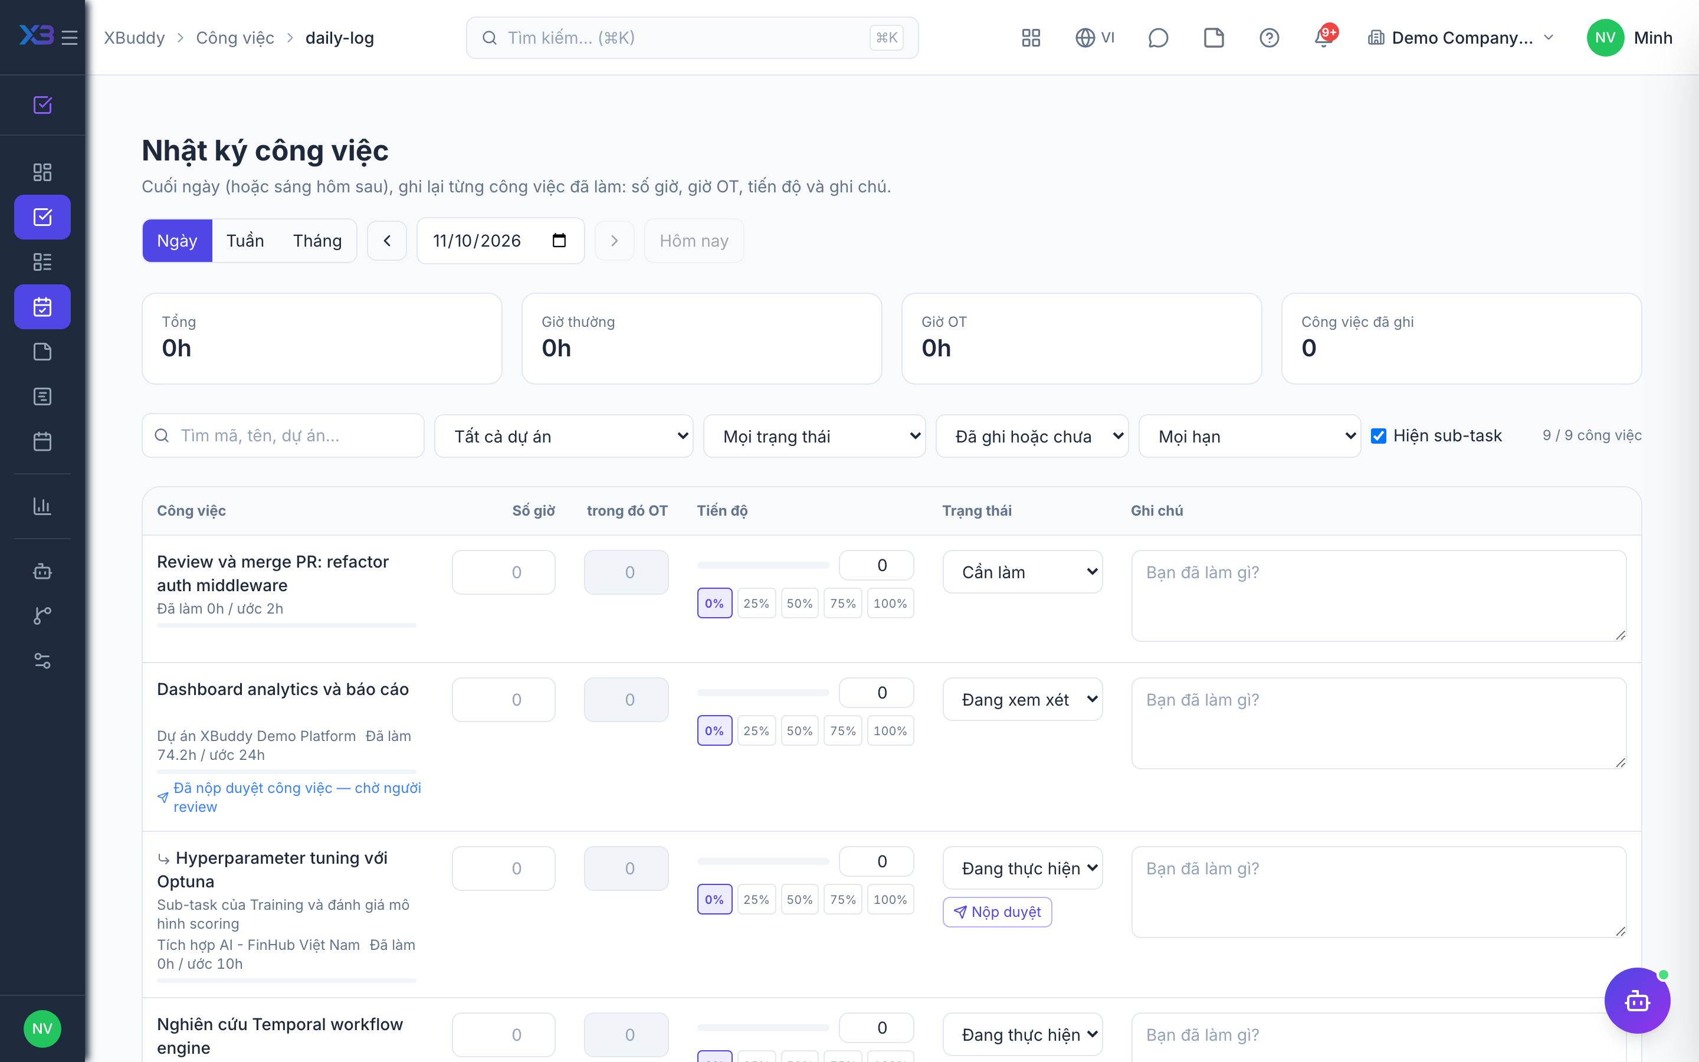The image size is (1699, 1062).
Task: Go to previous day arrow button
Action: [x=387, y=241]
